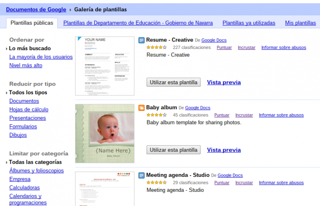Open Vista previa for Baby album

coord(224,150)
